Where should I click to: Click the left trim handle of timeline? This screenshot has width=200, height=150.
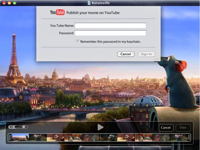tap(10, 137)
